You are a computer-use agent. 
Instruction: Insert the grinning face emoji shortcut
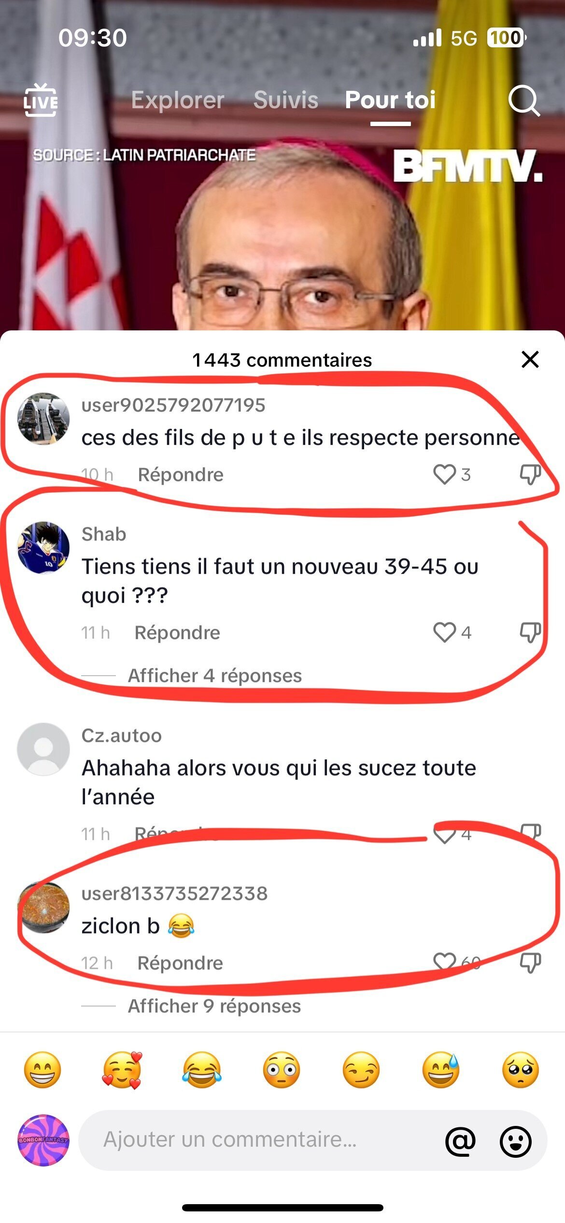(42, 1069)
